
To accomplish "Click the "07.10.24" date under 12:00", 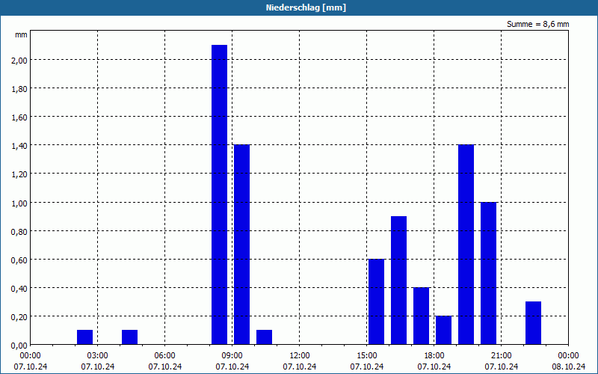I will (300, 367).
